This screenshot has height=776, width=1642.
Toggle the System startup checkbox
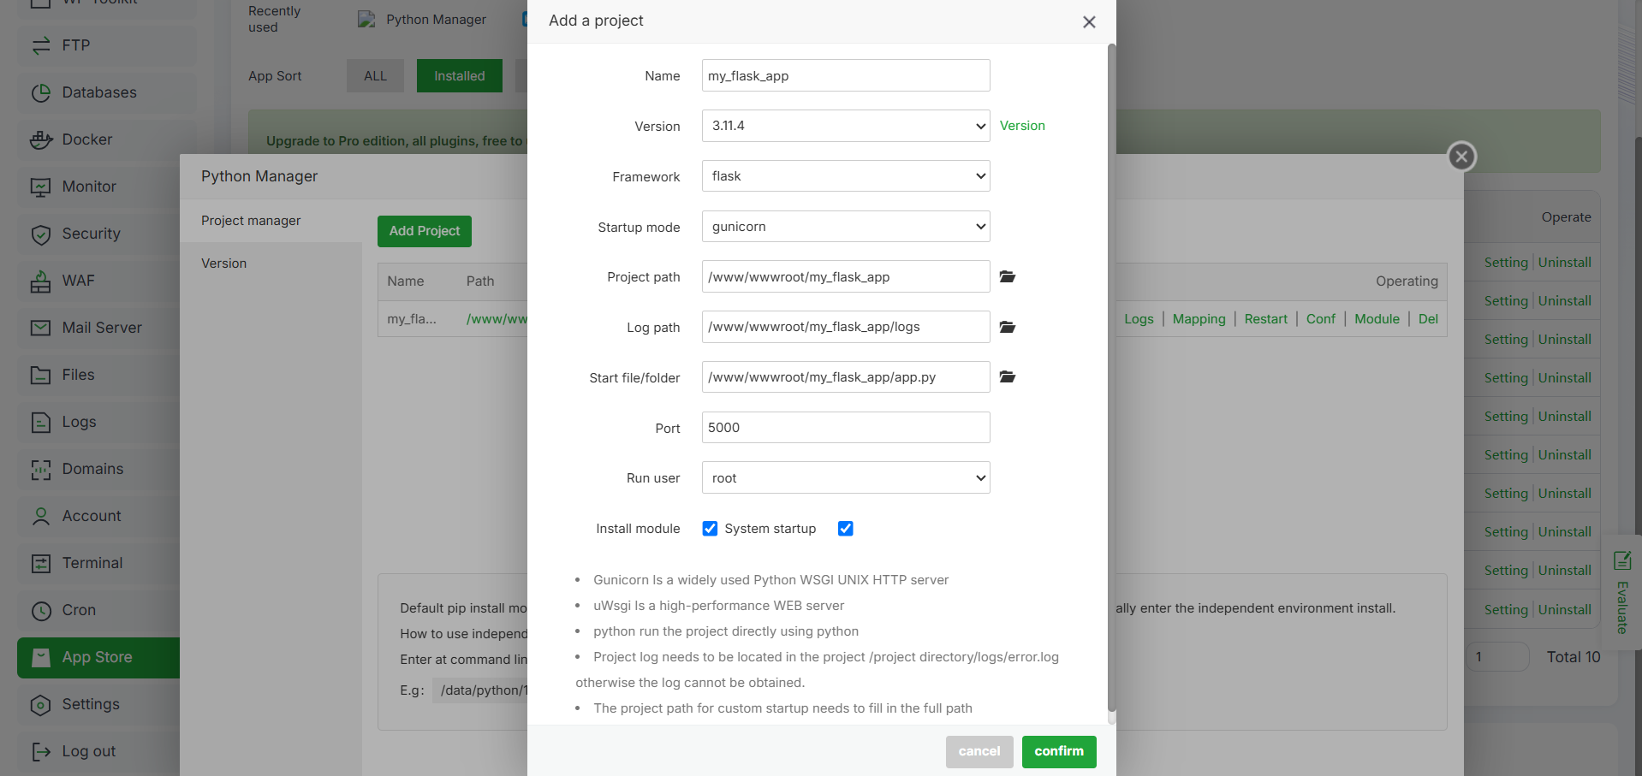(845, 529)
